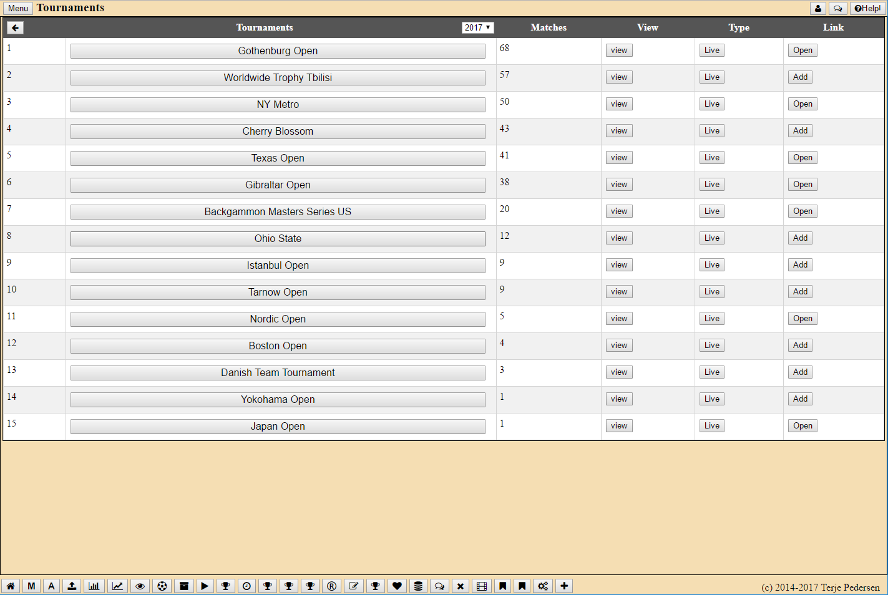Select Yokohama Open tournament
The height and width of the screenshot is (595, 888).
click(278, 400)
